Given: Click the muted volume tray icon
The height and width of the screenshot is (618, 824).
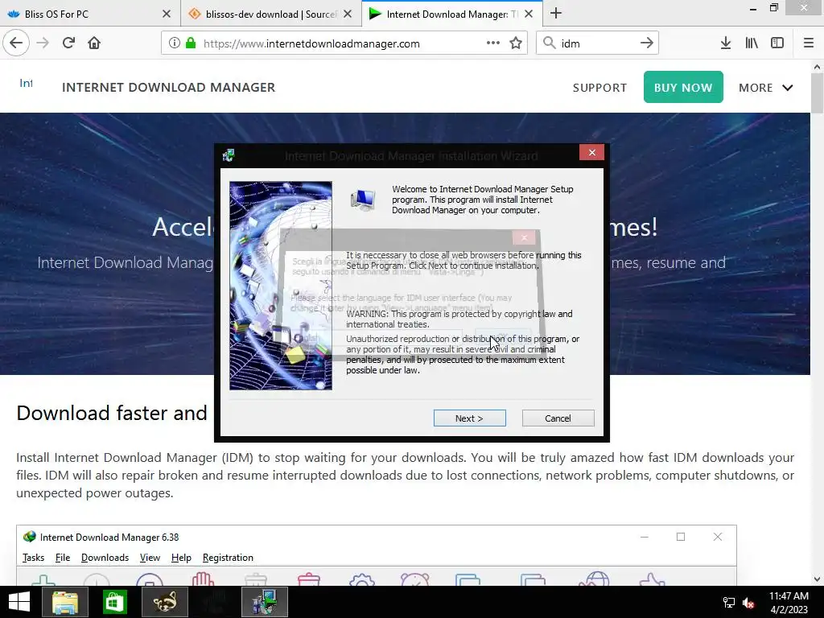Looking at the screenshot, I should pyautogui.click(x=749, y=602).
